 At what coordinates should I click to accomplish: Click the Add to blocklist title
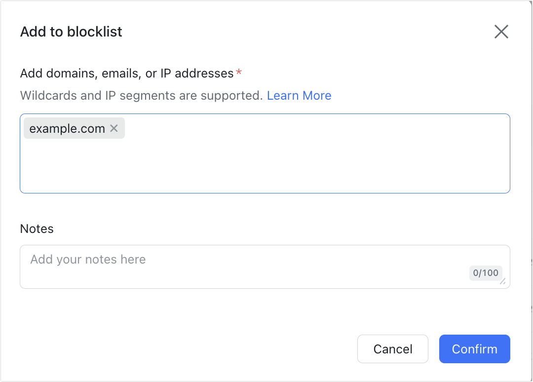coord(71,32)
